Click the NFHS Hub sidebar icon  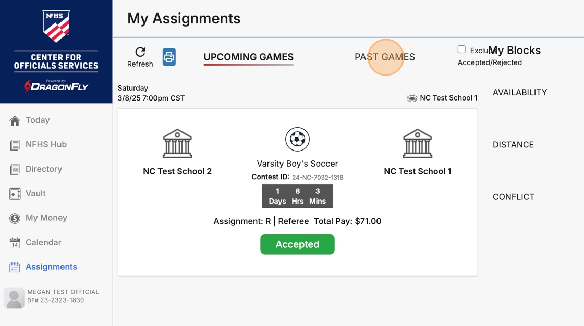[x=15, y=145]
